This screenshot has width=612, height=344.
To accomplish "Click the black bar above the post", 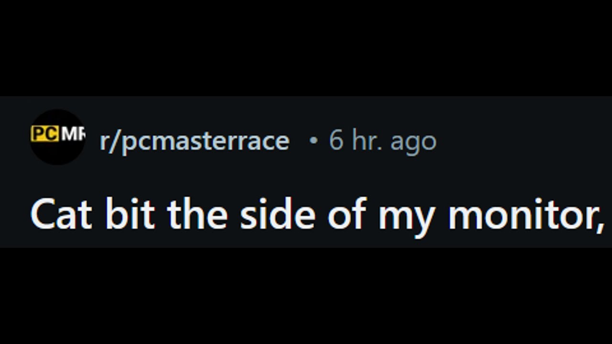I will pyautogui.click(x=306, y=48).
